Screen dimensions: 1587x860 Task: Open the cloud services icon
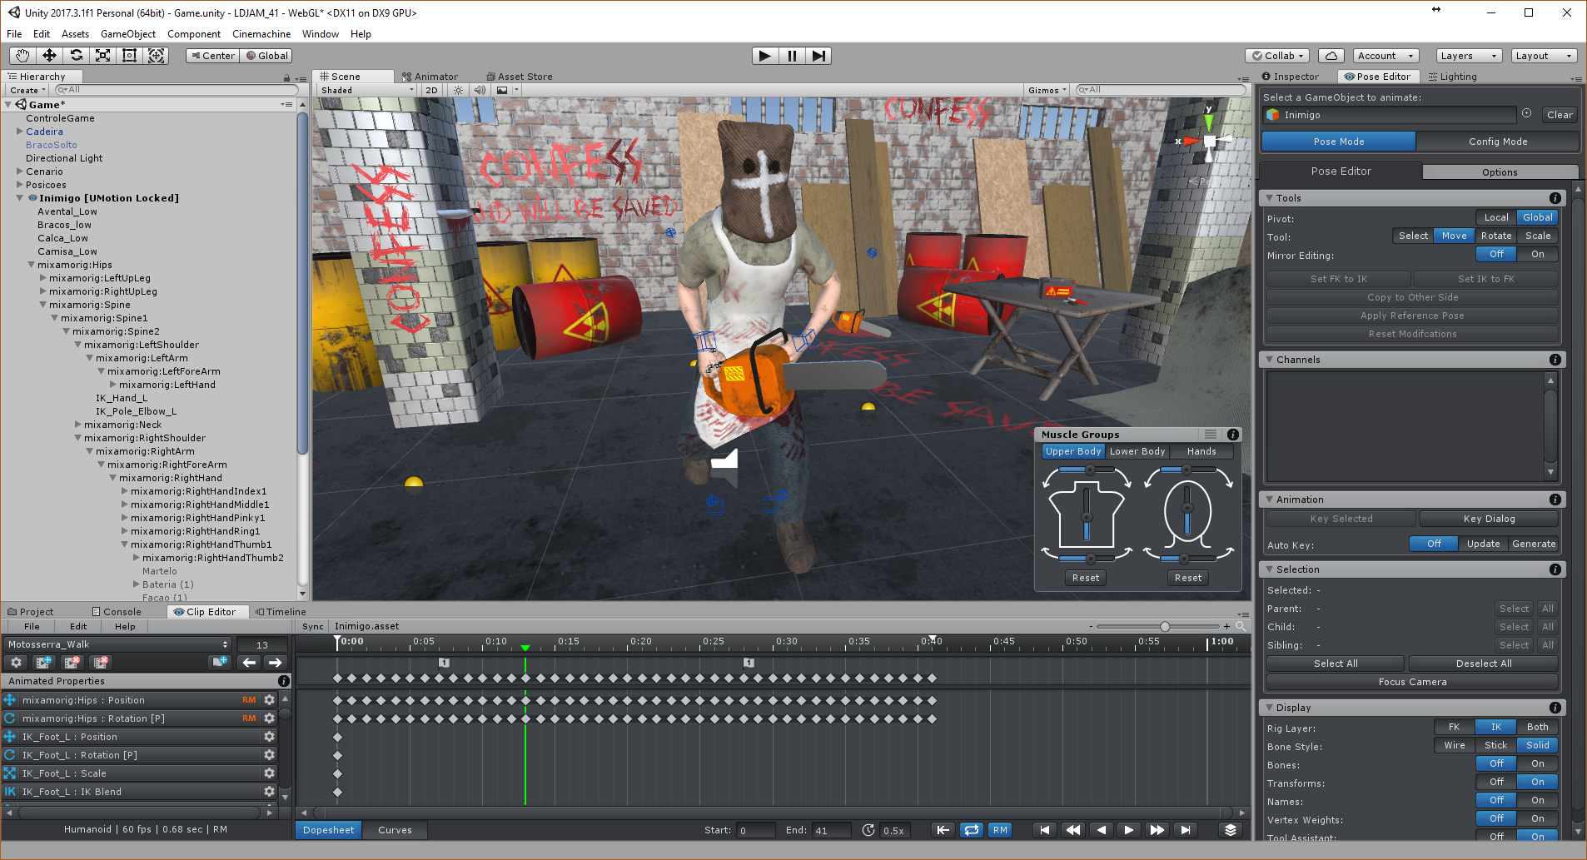(1331, 56)
